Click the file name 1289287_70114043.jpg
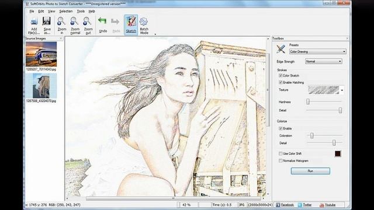374x210 pixels. pos(41,69)
